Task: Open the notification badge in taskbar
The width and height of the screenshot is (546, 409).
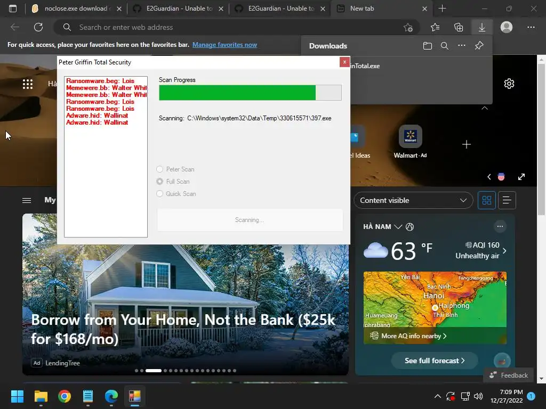Action: [531, 396]
